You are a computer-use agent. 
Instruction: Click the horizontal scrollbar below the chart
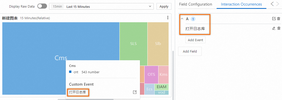[x=86, y=99]
